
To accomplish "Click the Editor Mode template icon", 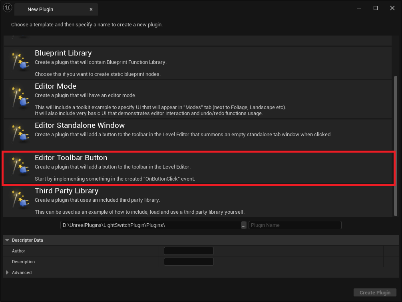I will 18,96.
